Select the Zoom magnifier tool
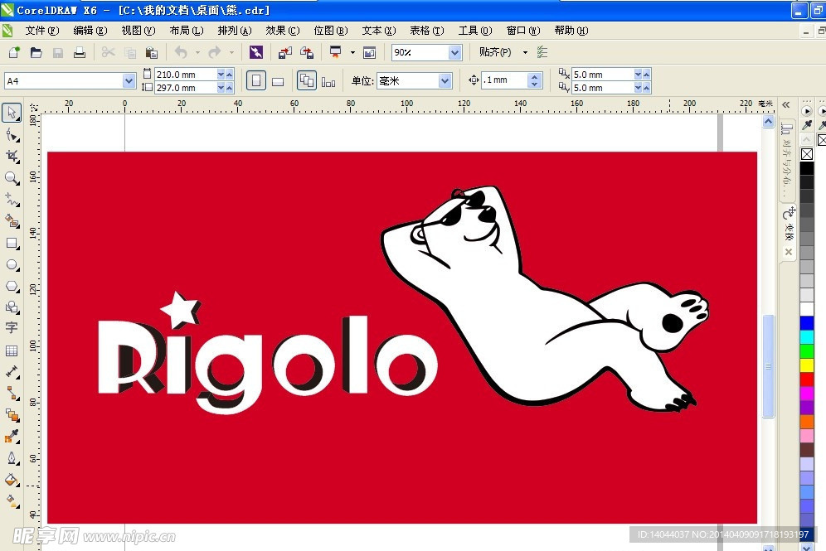Viewport: 826px width, 551px height. coord(12,178)
